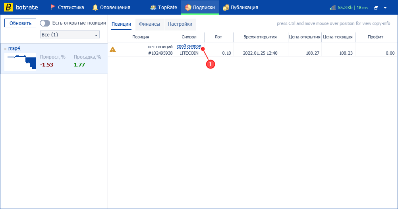Select the Подписки tab
This screenshot has width=398, height=209.
tap(200, 8)
